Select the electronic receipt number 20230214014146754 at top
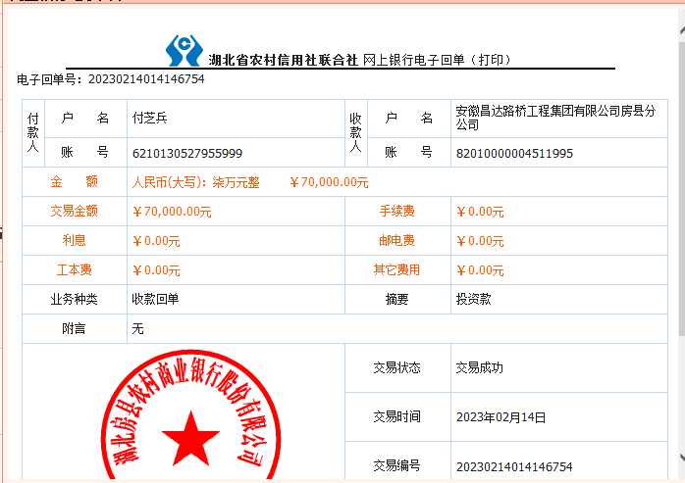685x483 pixels. (146, 79)
